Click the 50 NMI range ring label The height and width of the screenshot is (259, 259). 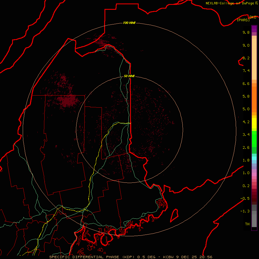pos(129,76)
